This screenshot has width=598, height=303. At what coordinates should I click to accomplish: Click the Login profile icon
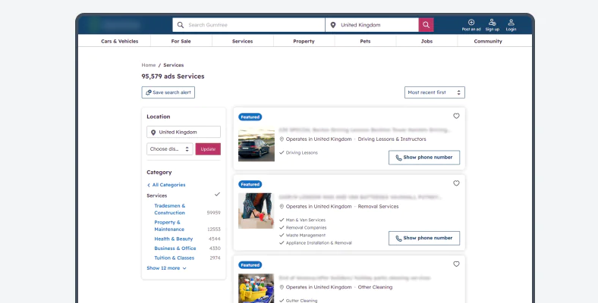(x=511, y=23)
